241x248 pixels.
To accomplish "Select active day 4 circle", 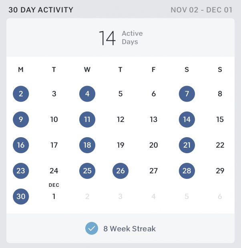I will point(87,94).
